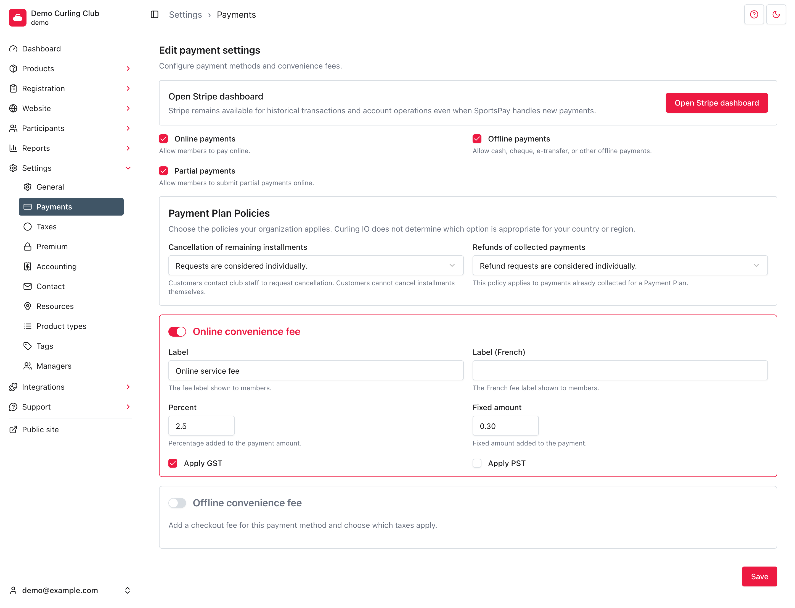Click the General cog icon
This screenshot has width=795, height=608.
click(28, 187)
